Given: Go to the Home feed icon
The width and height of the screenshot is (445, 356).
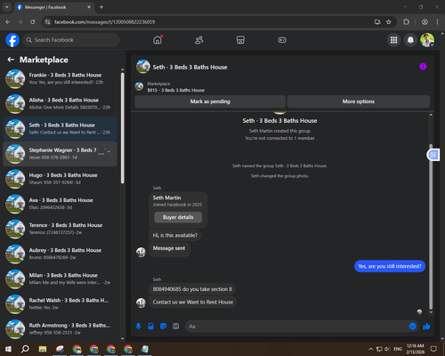Looking at the screenshot, I should 158,40.
